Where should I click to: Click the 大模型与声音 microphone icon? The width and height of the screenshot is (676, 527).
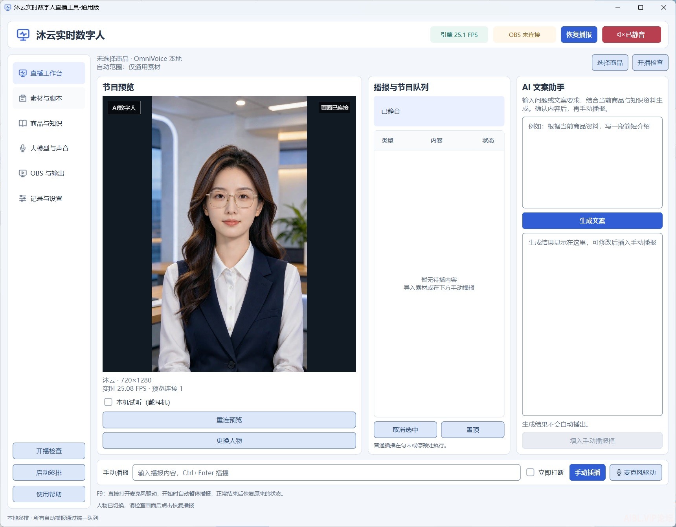pos(23,148)
